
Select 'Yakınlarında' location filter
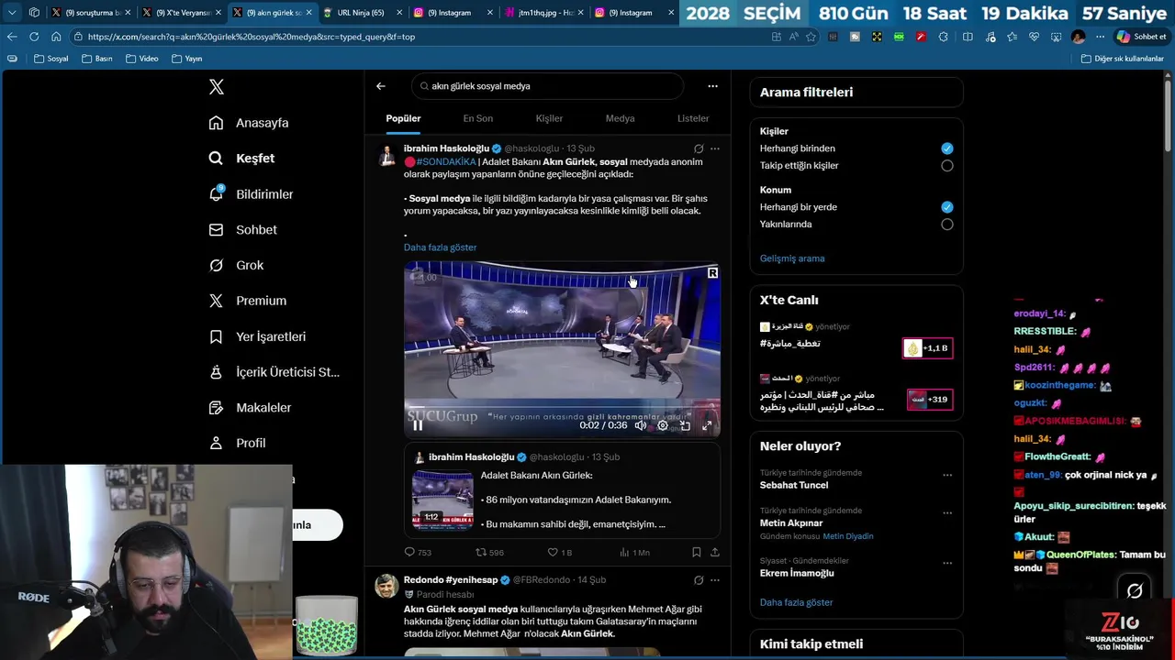[x=947, y=225]
